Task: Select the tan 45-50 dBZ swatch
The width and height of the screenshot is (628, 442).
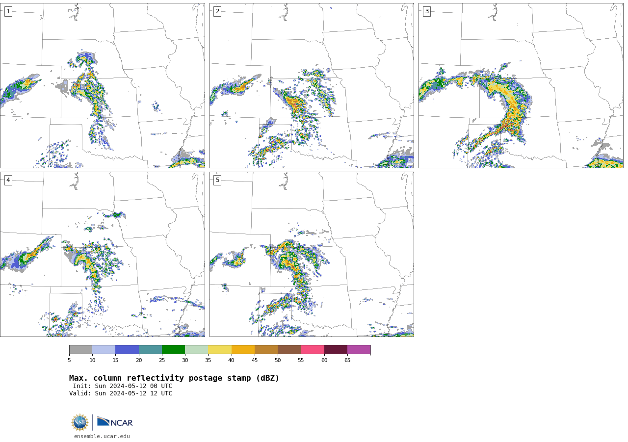Action: [266, 349]
